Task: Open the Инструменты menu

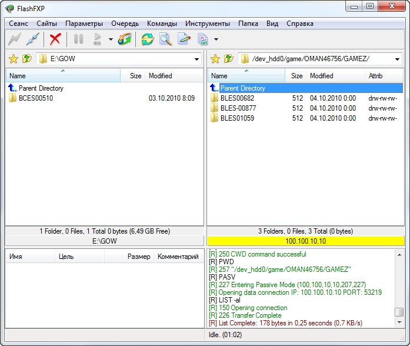Action: click(207, 24)
